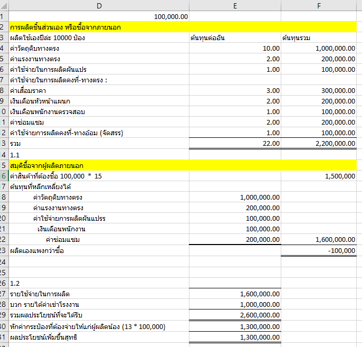Select the 2,200,000.00 grand total cell
This screenshot has width=362, height=347.
point(319,144)
